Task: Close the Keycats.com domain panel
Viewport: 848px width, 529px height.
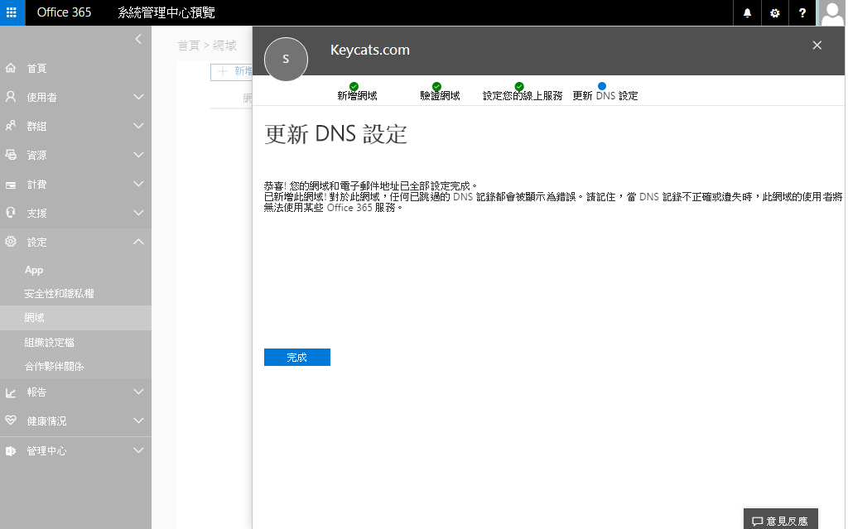Action: pyautogui.click(x=817, y=46)
